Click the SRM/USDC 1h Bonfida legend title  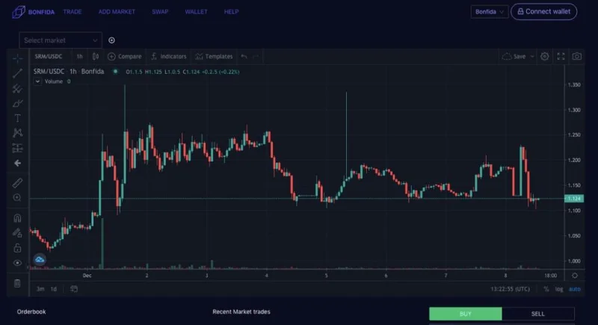click(x=69, y=71)
